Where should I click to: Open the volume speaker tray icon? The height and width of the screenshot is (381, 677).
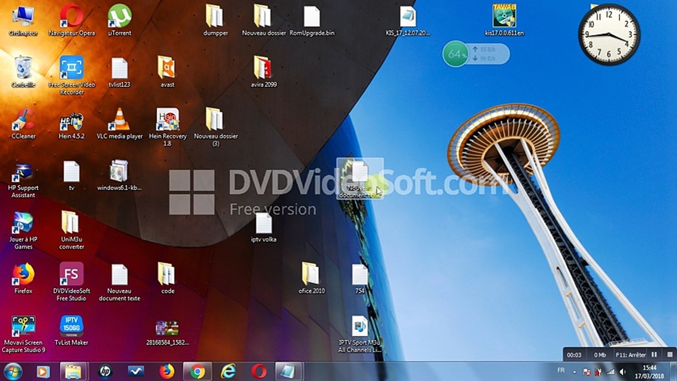click(622, 372)
